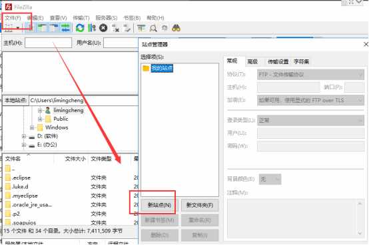Click the 端口(P) port field
The image size is (369, 245).
click(354, 87)
